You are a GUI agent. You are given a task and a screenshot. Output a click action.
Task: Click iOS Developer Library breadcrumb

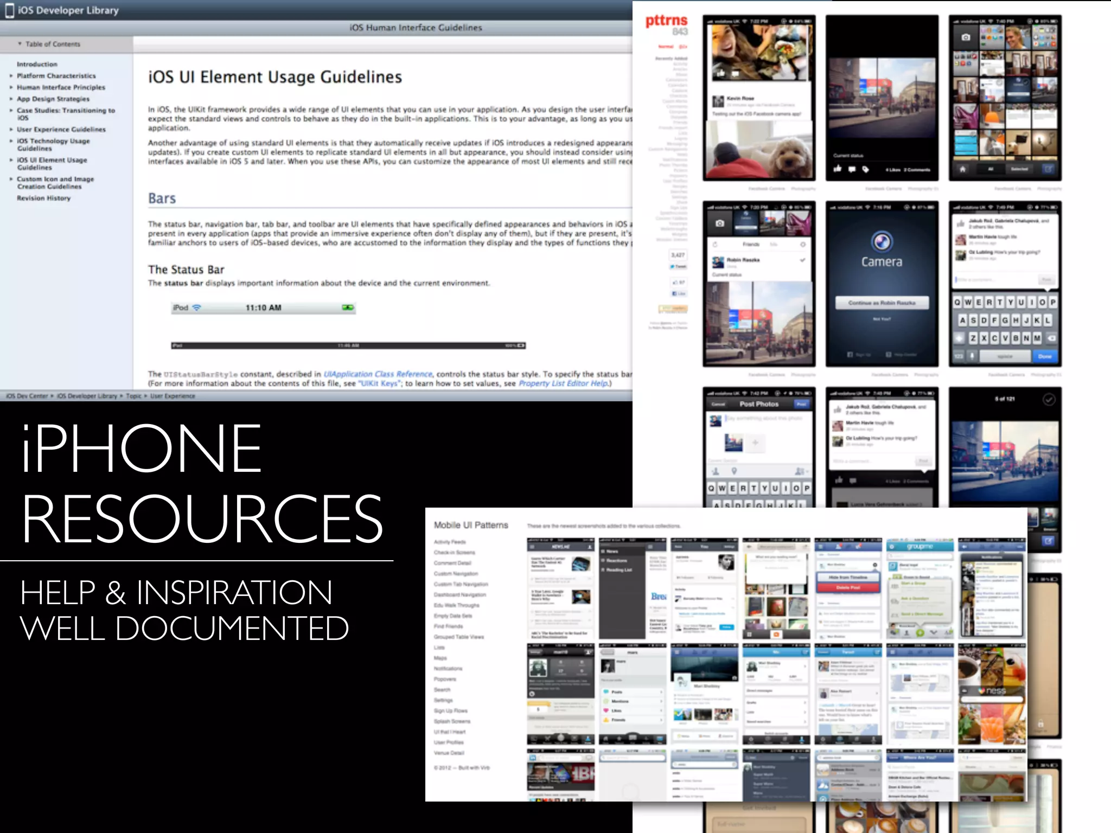(x=87, y=396)
